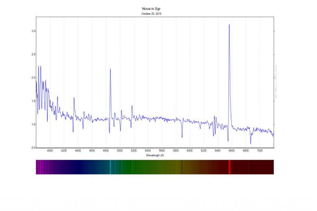
Task: Click the absorption dip bottom near 5890 Å
Action: click(182, 137)
